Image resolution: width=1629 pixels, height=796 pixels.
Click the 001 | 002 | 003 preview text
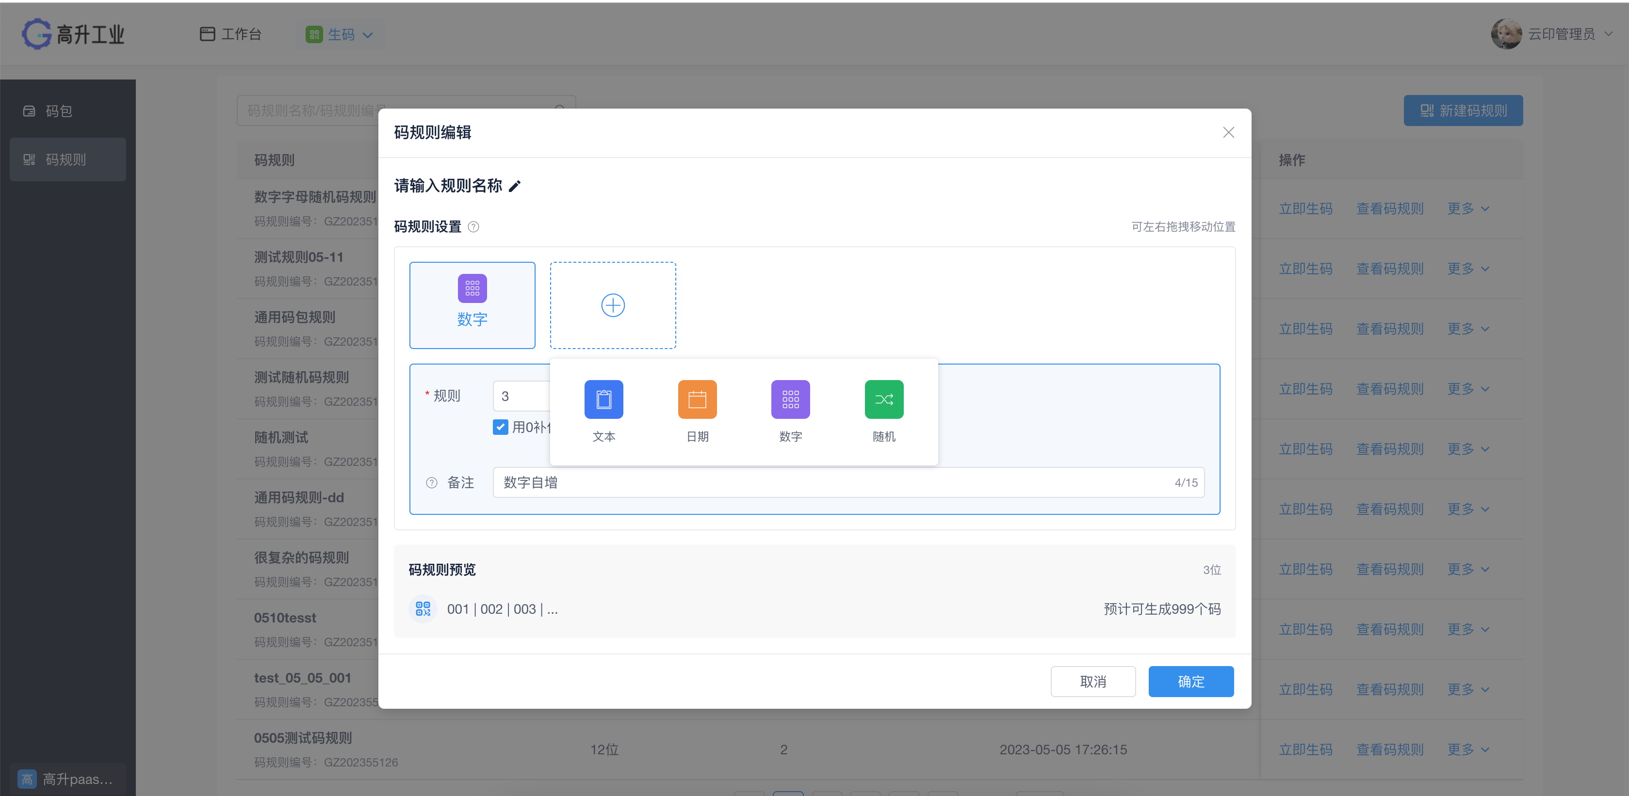pyautogui.click(x=503, y=609)
